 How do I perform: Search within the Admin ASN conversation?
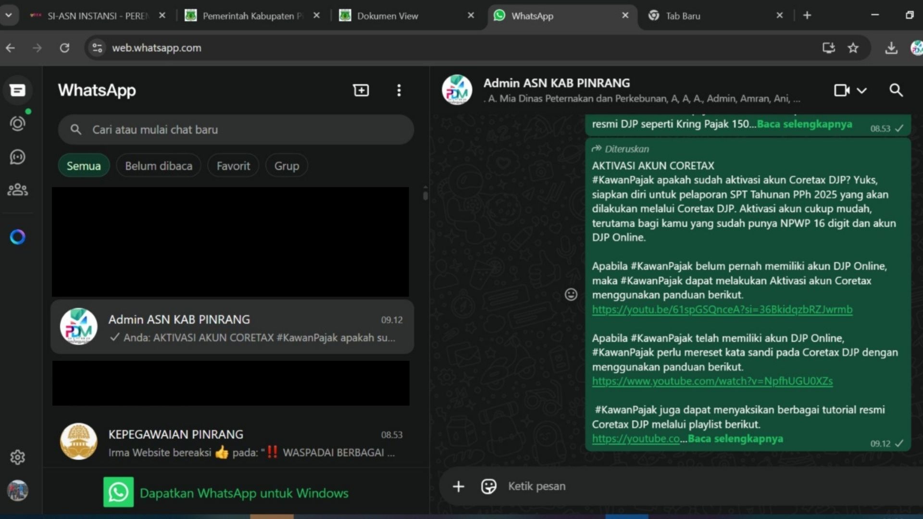896,90
